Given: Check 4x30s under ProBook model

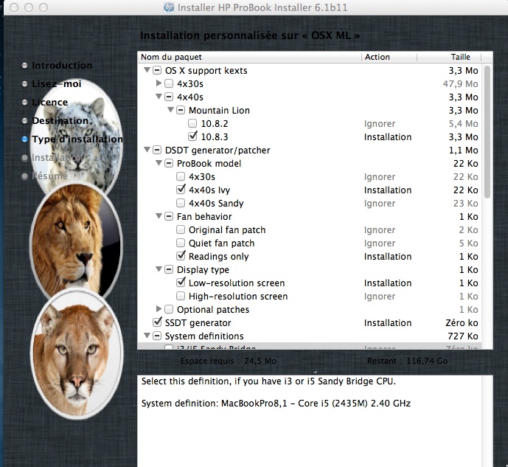Looking at the screenshot, I should pos(181,176).
